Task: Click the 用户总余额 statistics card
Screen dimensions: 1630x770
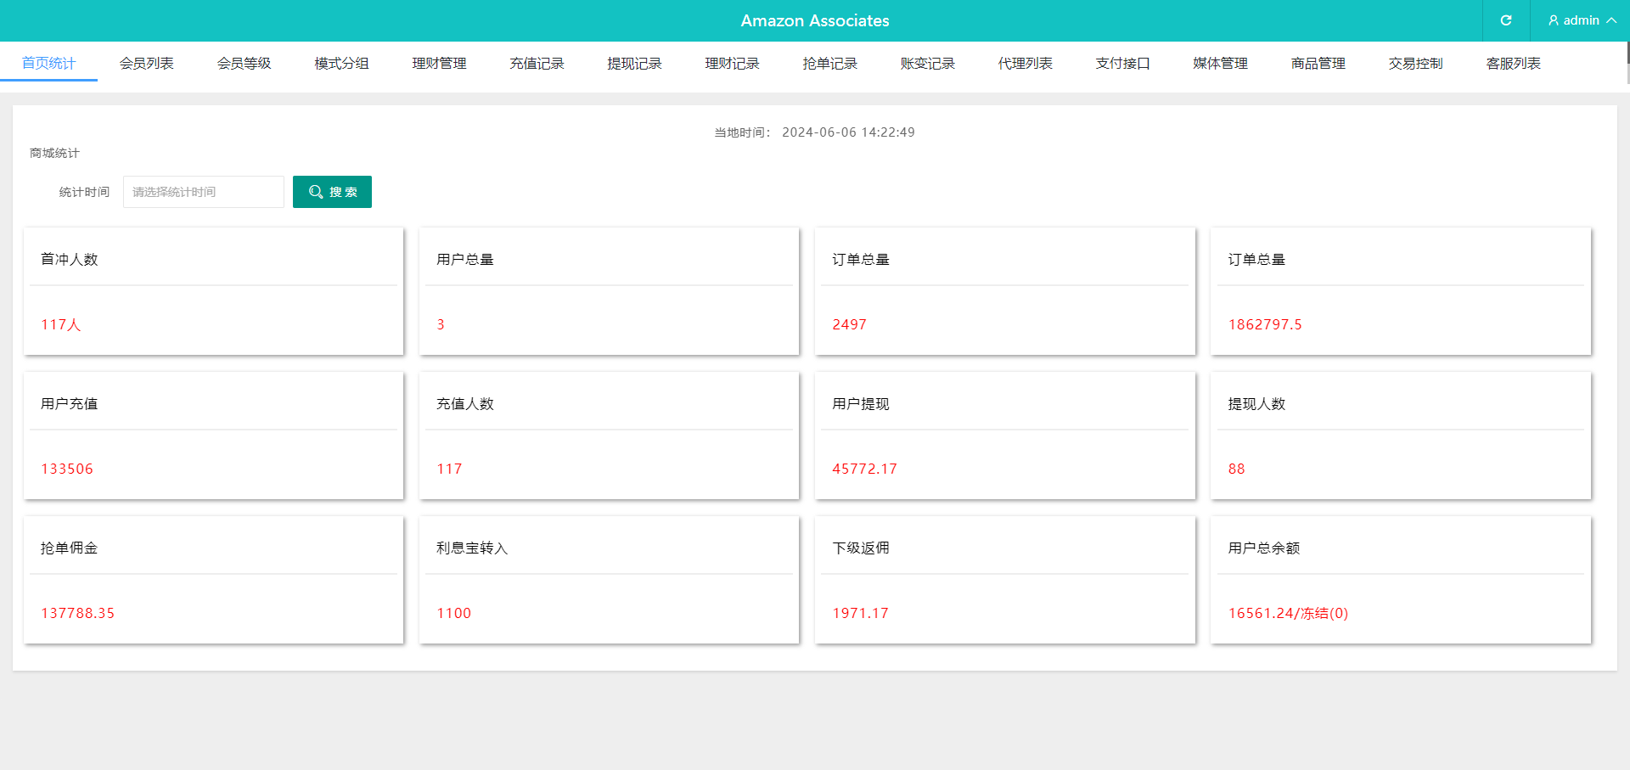Action: (x=1400, y=580)
